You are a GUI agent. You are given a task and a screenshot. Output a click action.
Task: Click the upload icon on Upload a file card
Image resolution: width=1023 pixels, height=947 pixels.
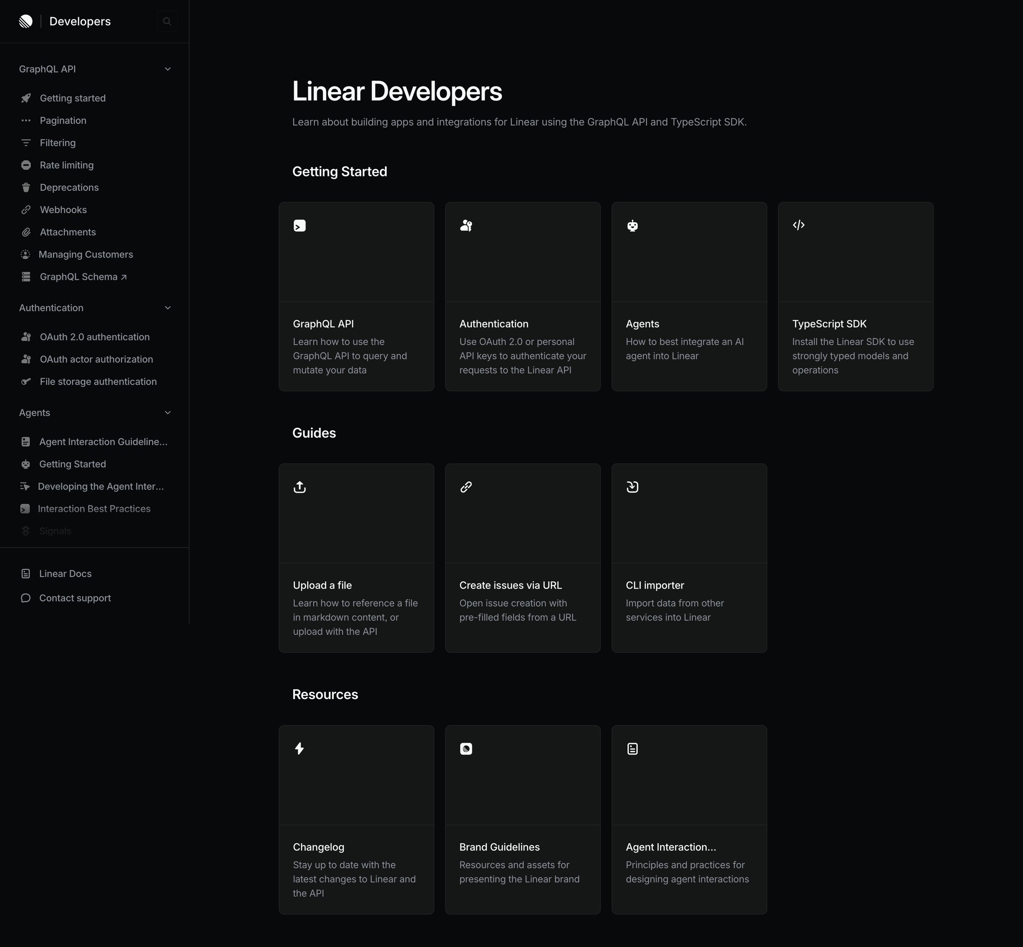(x=300, y=487)
